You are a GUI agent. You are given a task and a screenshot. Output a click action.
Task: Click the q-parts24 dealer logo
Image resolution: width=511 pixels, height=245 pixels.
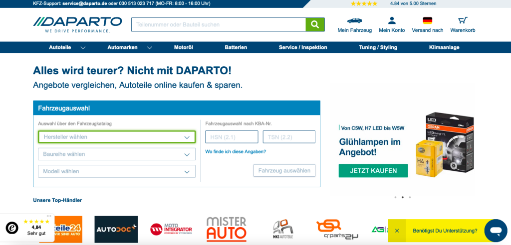337,229
